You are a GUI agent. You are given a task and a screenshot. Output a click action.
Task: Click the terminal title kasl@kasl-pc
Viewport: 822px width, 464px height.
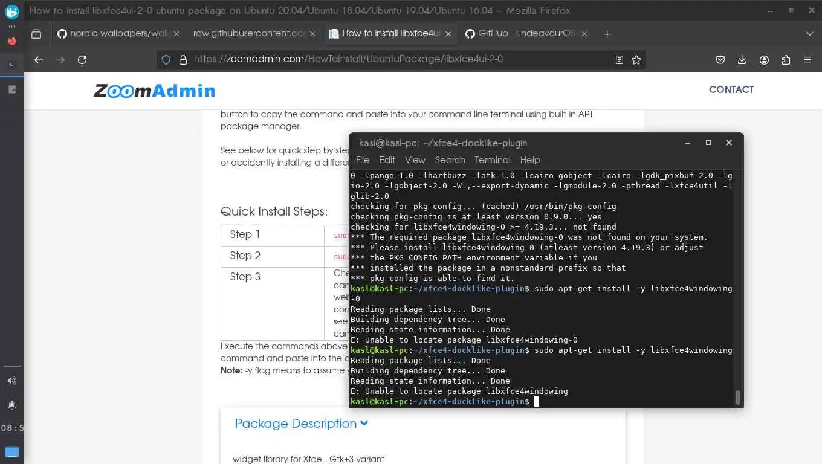443,143
